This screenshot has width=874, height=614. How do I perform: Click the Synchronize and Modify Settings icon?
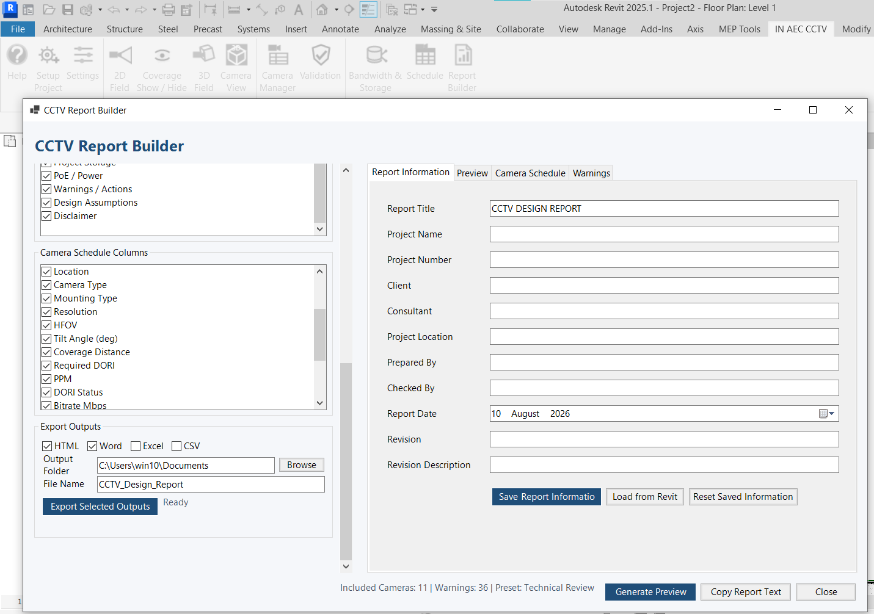[x=86, y=10]
